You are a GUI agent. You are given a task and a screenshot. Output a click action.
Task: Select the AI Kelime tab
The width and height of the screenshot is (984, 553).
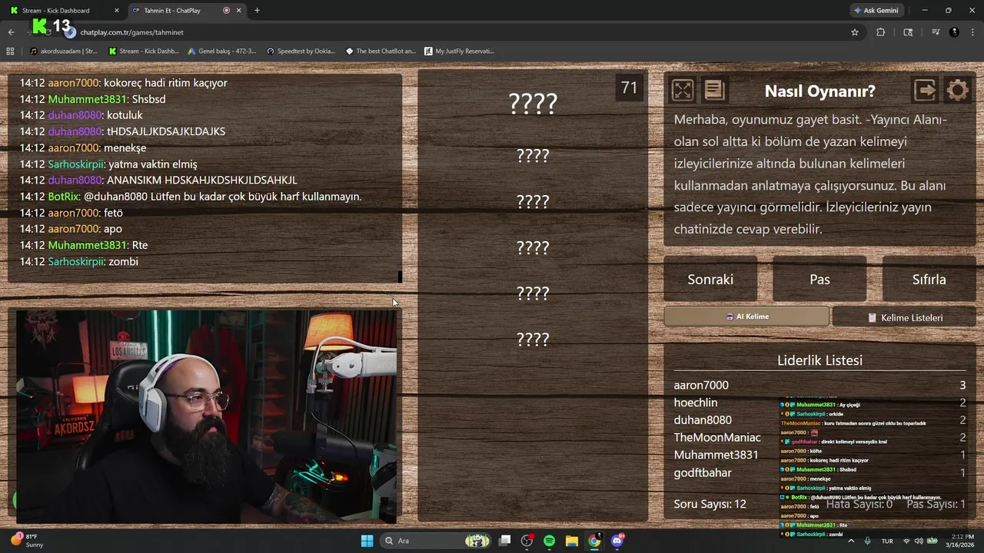point(746,316)
